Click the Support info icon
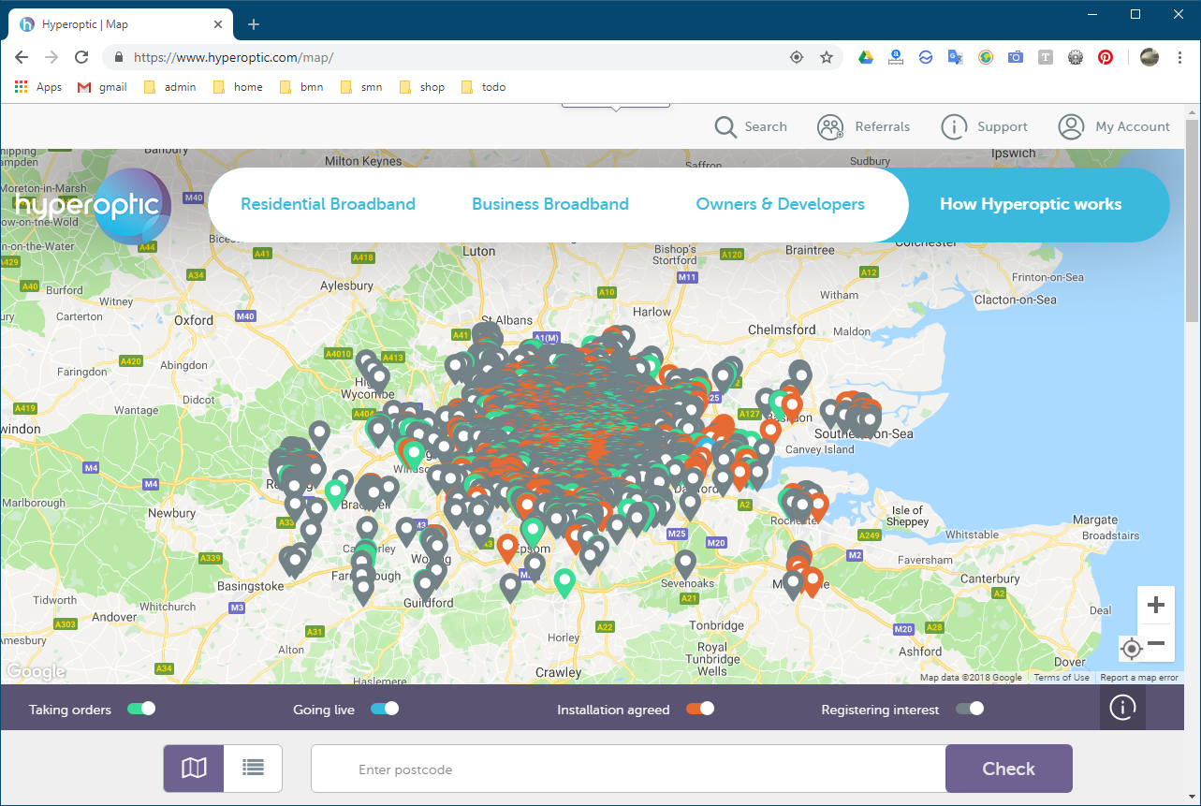The image size is (1201, 806). coord(953,126)
